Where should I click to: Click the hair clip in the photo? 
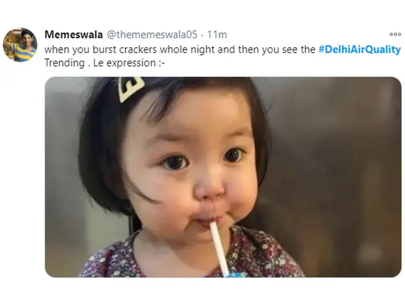(130, 89)
